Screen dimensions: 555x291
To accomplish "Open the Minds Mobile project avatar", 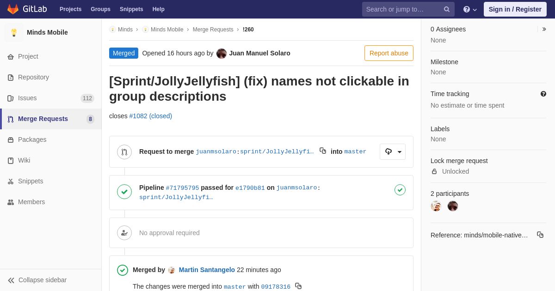I will (14, 32).
